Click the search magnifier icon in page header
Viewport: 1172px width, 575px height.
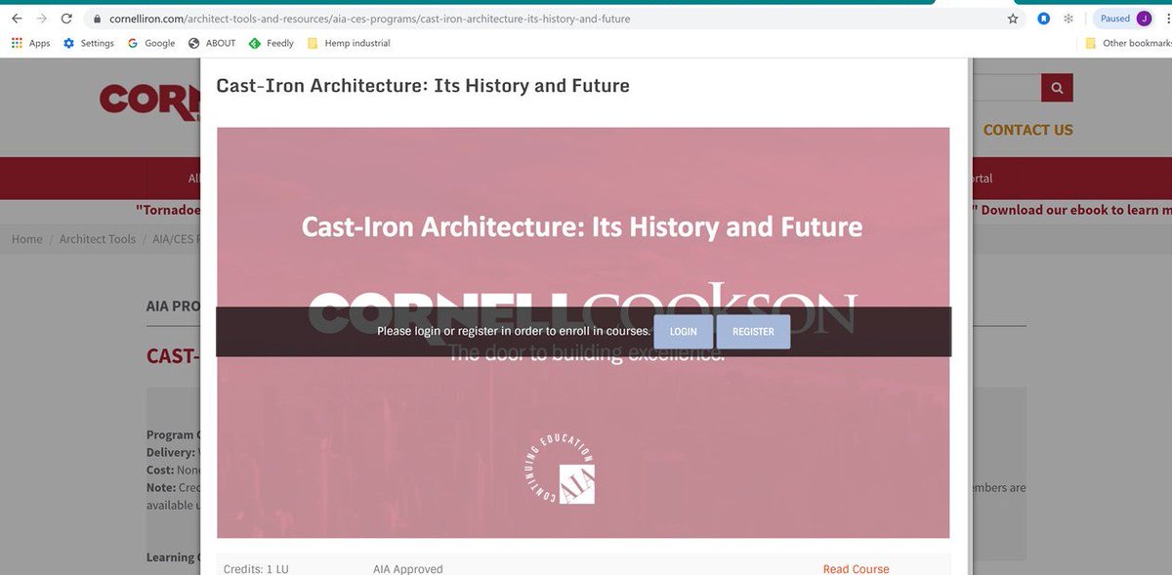pos(1056,87)
